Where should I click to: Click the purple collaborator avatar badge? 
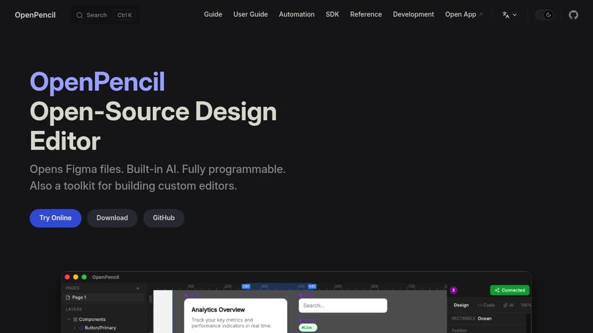pos(453,290)
